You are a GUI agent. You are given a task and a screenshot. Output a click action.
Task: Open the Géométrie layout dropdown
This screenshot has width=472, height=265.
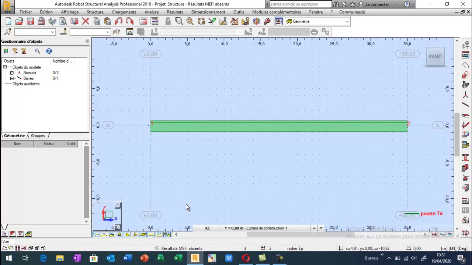tap(347, 22)
